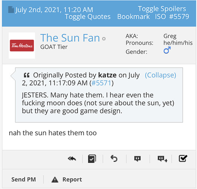
Task: Open post number #5579 link
Action: 179,17
